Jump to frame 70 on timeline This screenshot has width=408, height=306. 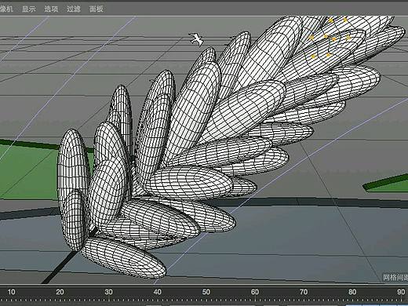point(304,292)
